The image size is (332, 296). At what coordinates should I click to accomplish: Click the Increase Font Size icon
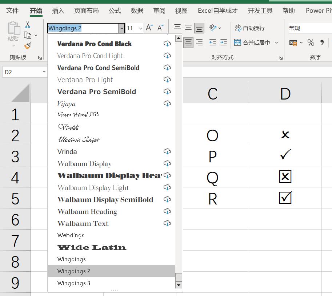(149, 28)
